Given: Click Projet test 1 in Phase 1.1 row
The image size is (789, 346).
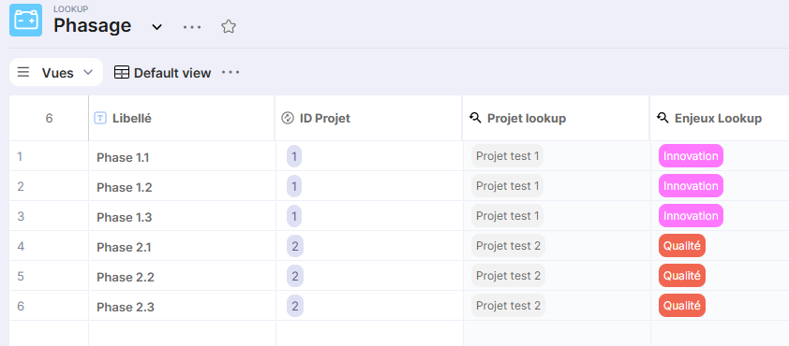Looking at the screenshot, I should (x=507, y=156).
